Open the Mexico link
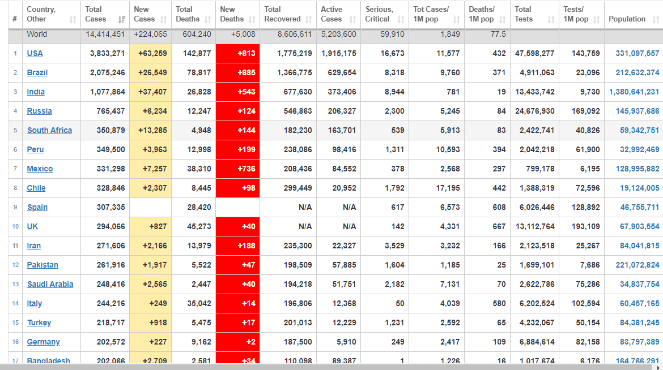663x370 pixels. (x=40, y=169)
